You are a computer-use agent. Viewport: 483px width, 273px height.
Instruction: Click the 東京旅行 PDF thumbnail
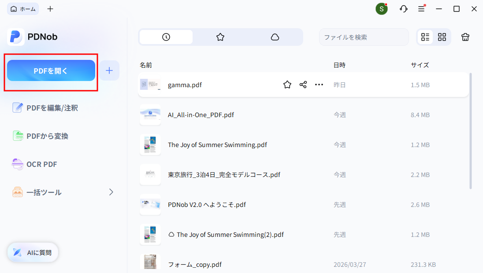150,174
